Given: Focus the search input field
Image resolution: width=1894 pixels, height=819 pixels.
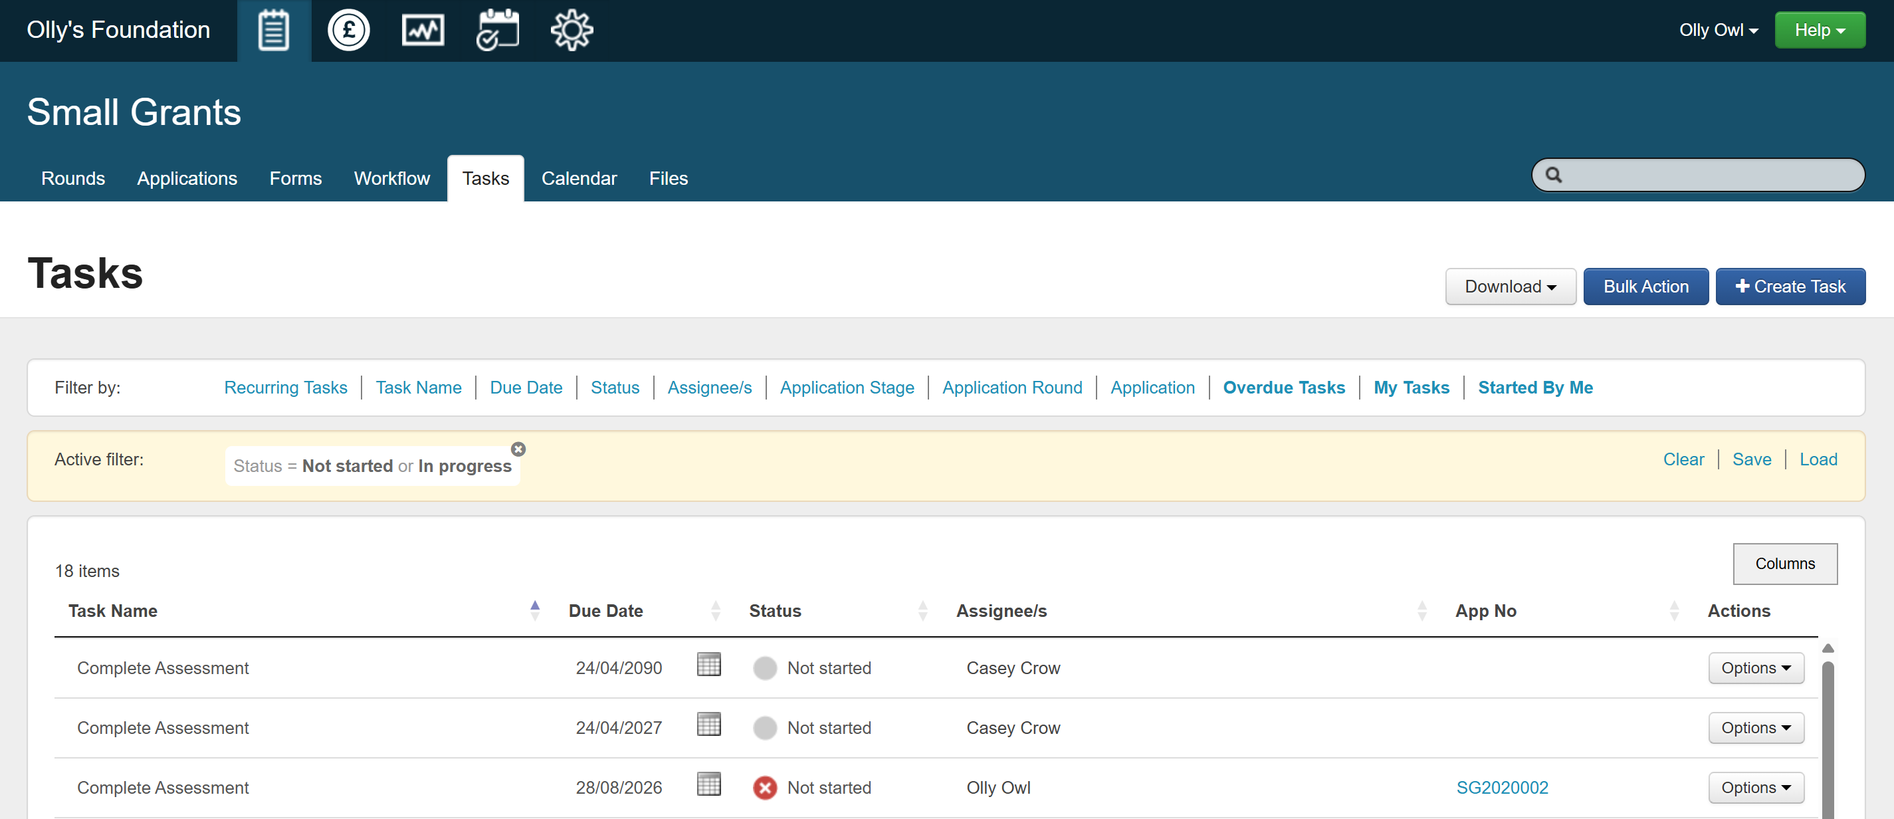Looking at the screenshot, I should pos(1698,175).
